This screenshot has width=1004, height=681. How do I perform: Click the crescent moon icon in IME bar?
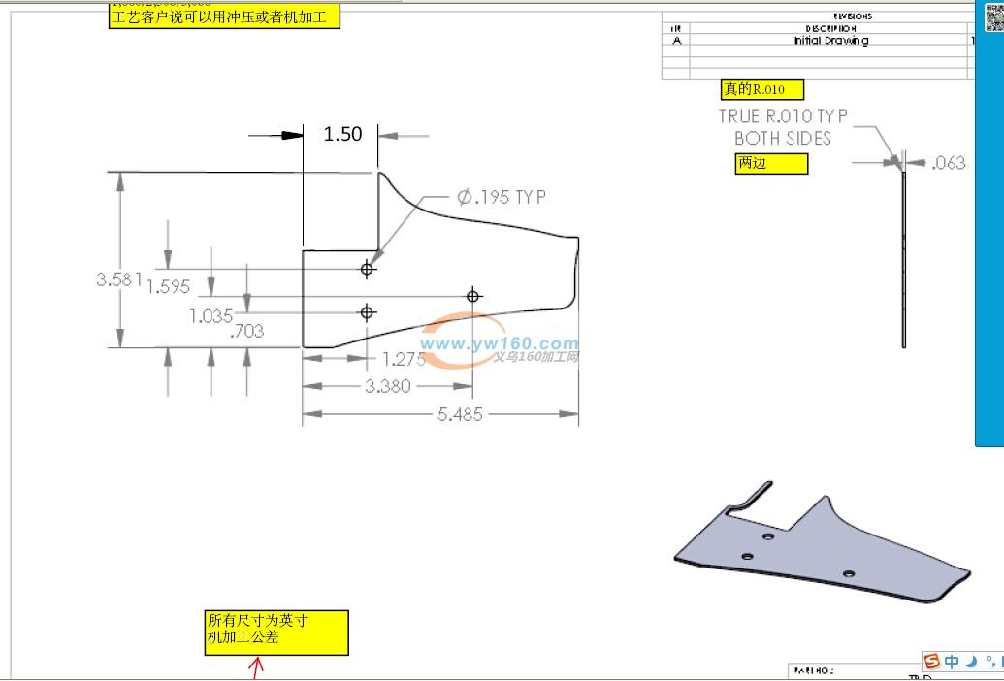pos(970,662)
